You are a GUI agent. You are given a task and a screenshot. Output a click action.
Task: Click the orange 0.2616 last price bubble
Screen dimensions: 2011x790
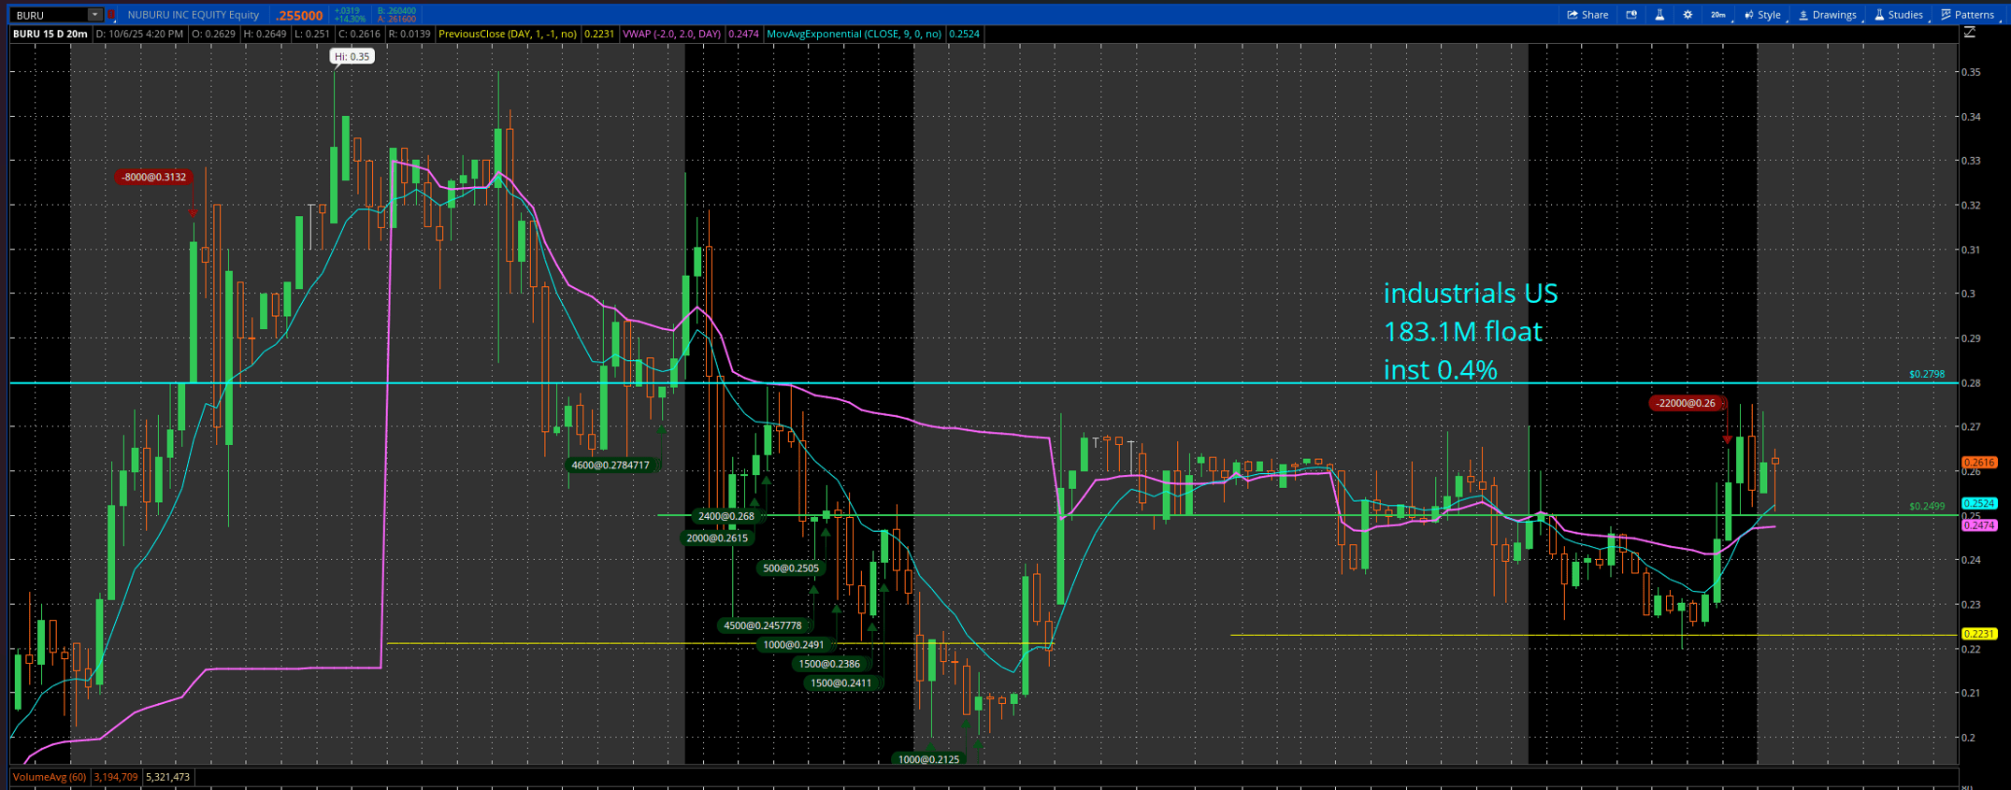click(x=1978, y=462)
